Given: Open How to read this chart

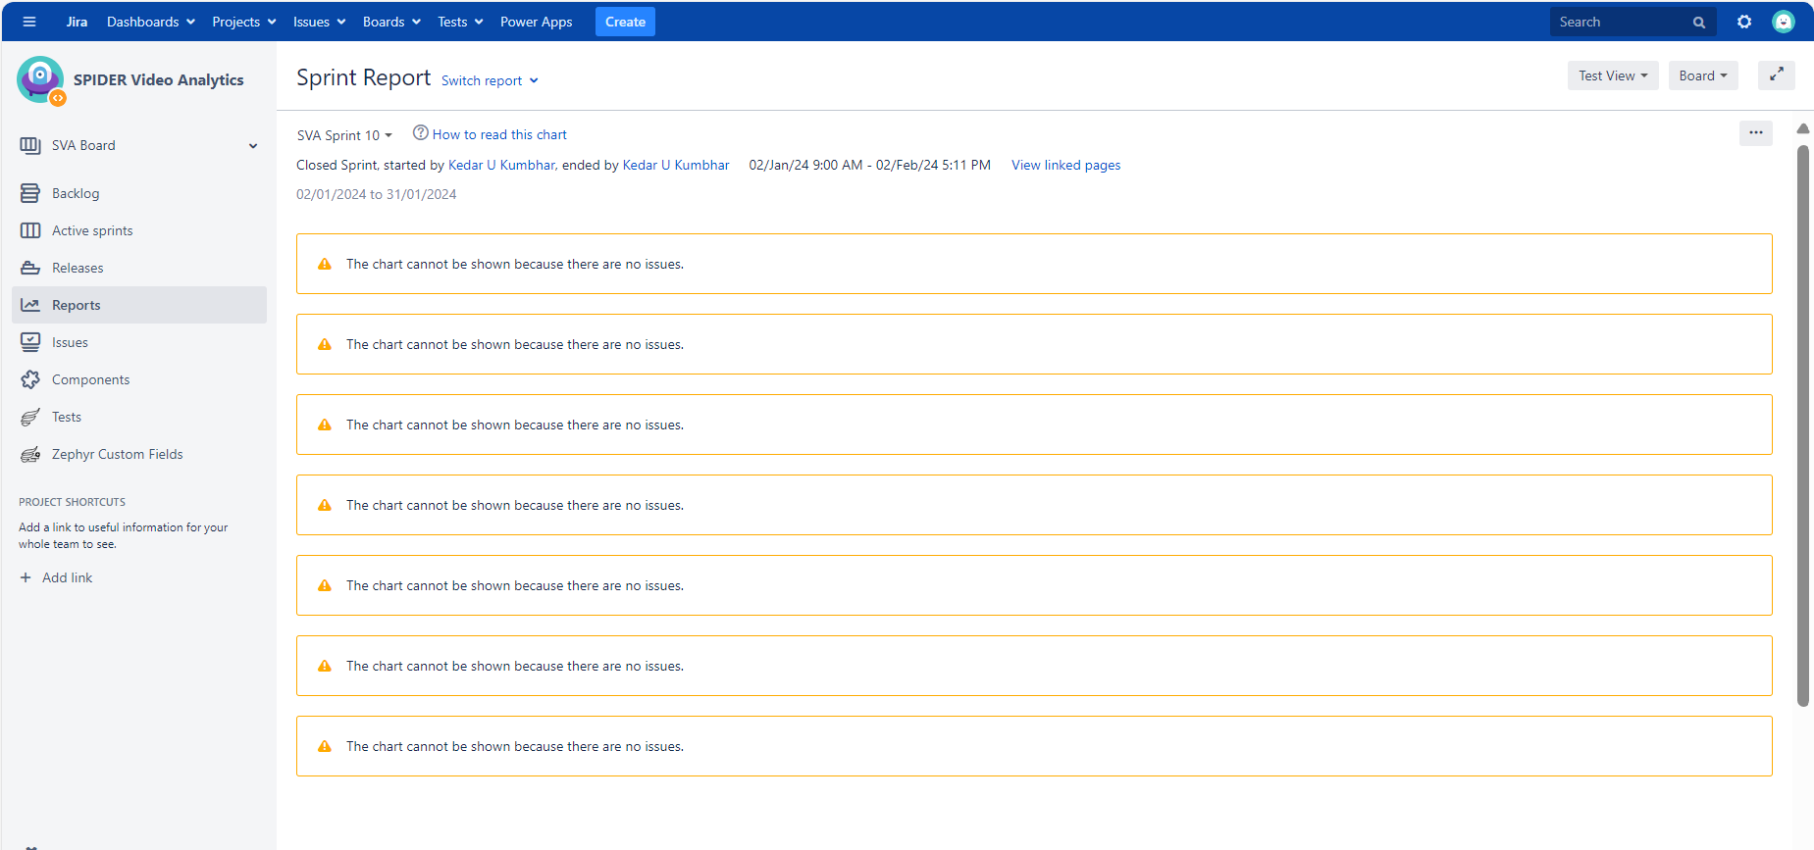Looking at the screenshot, I should point(499,134).
